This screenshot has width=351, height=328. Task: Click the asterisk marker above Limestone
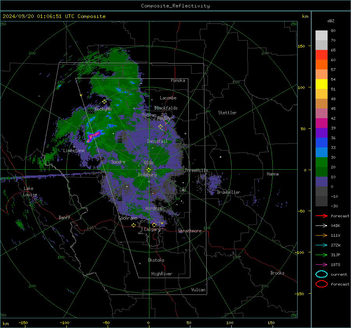[74, 147]
